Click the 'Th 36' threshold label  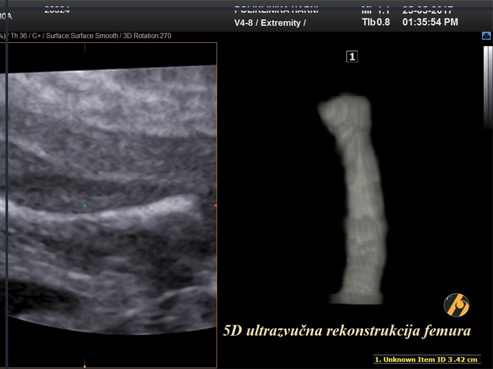19,36
